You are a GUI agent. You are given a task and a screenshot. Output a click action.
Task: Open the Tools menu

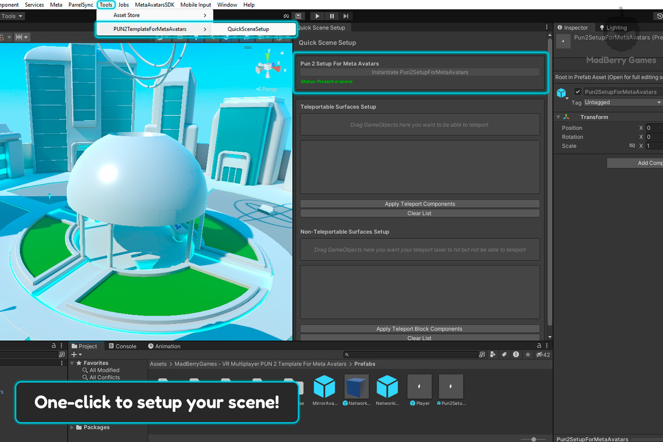(106, 4)
